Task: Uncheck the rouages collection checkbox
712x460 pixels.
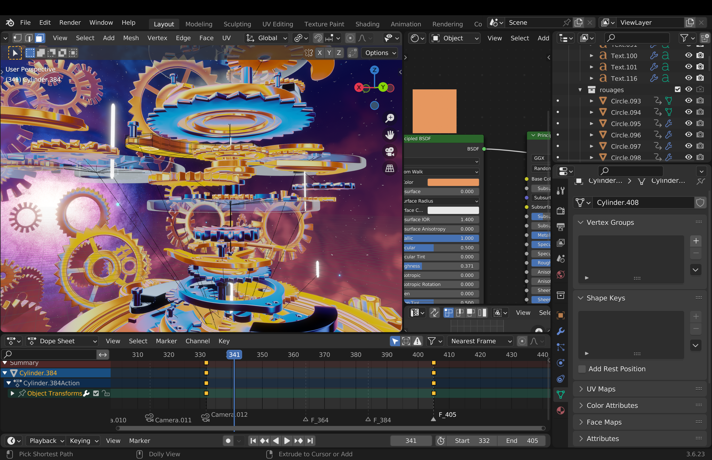Action: coord(677,89)
